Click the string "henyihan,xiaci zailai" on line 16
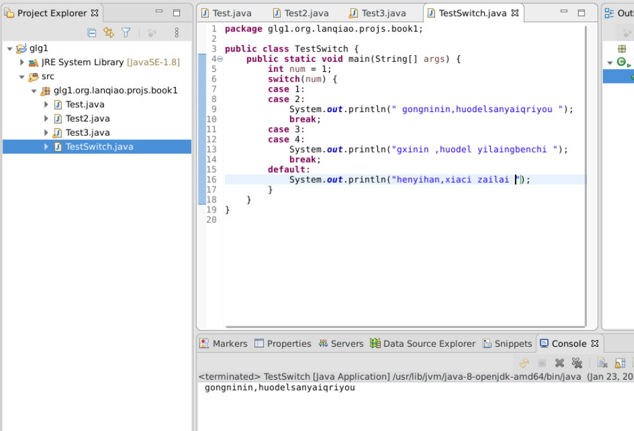Image resolution: width=634 pixels, height=431 pixels. [x=456, y=180]
